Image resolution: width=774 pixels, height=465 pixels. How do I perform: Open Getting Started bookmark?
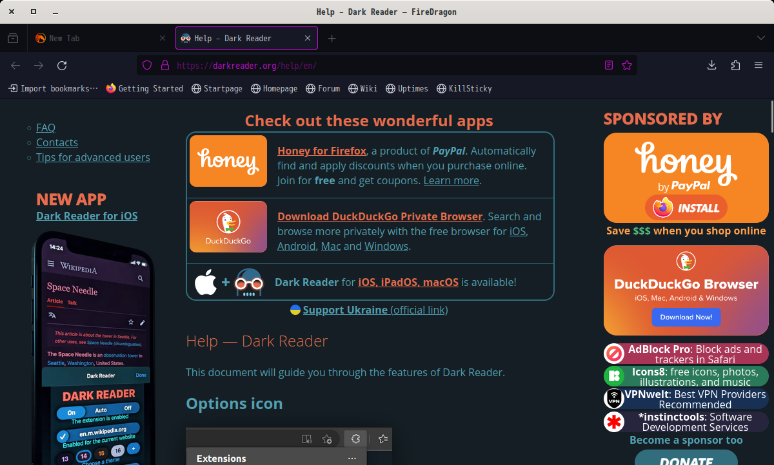point(144,88)
